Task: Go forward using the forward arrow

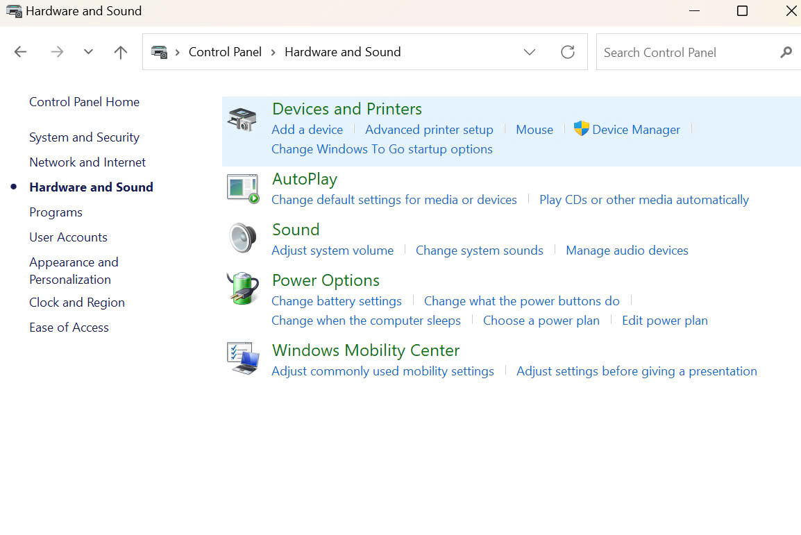Action: 57,51
